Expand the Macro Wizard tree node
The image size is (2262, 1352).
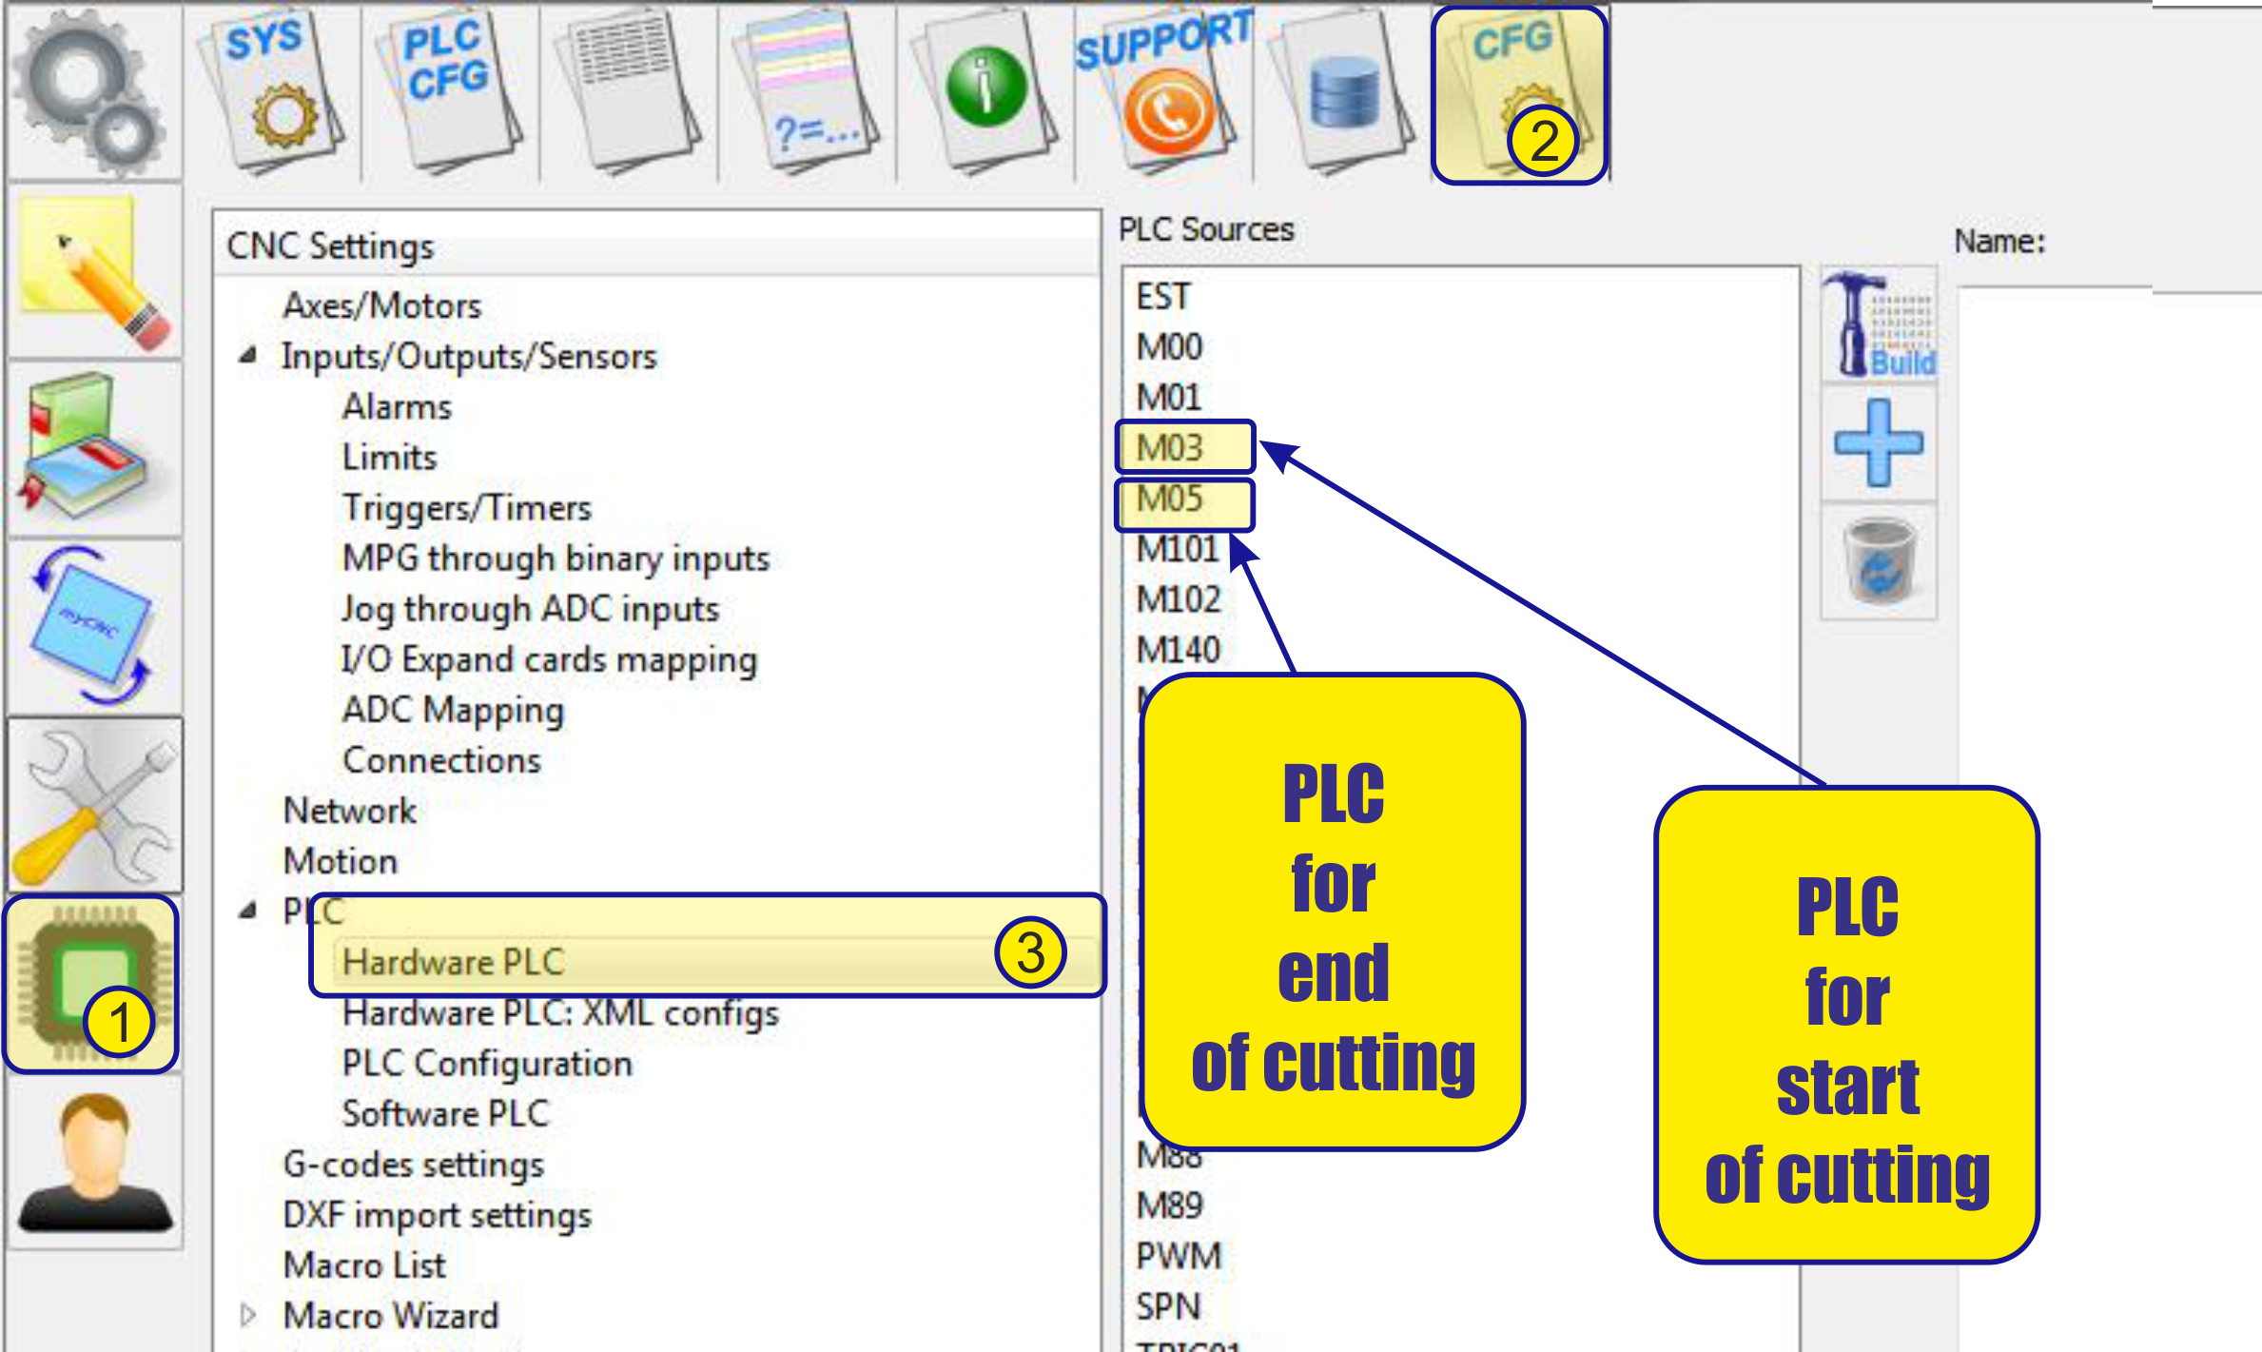[248, 1316]
